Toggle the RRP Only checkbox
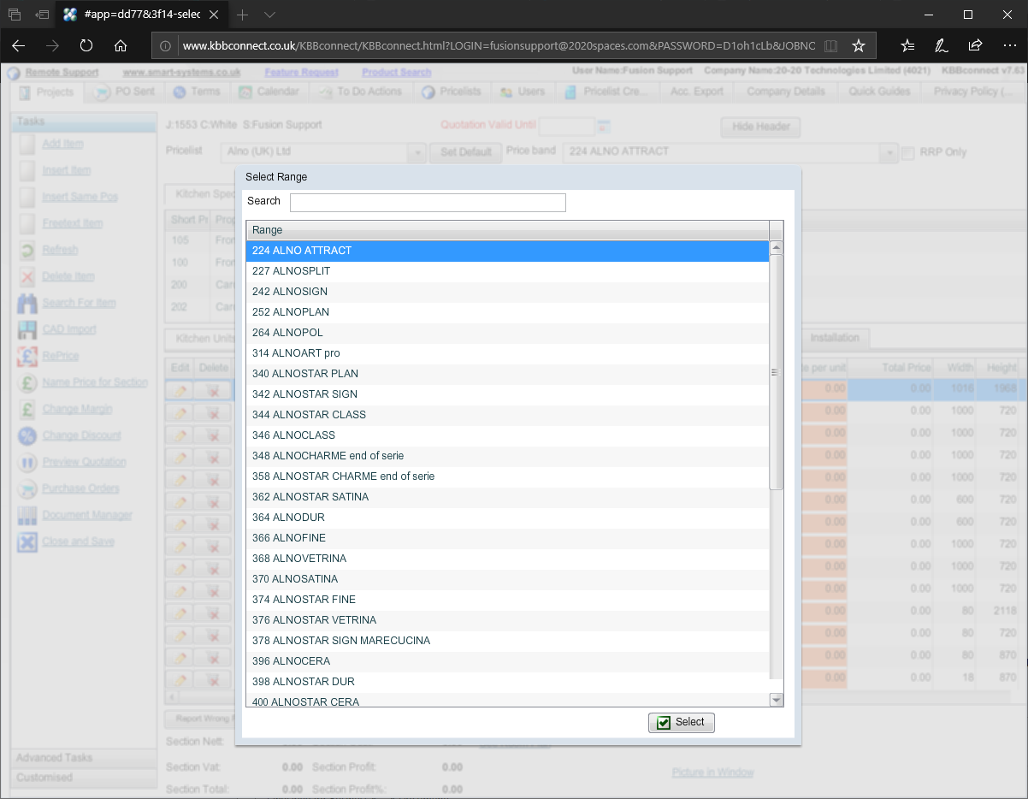This screenshot has width=1028, height=799. pos(908,153)
